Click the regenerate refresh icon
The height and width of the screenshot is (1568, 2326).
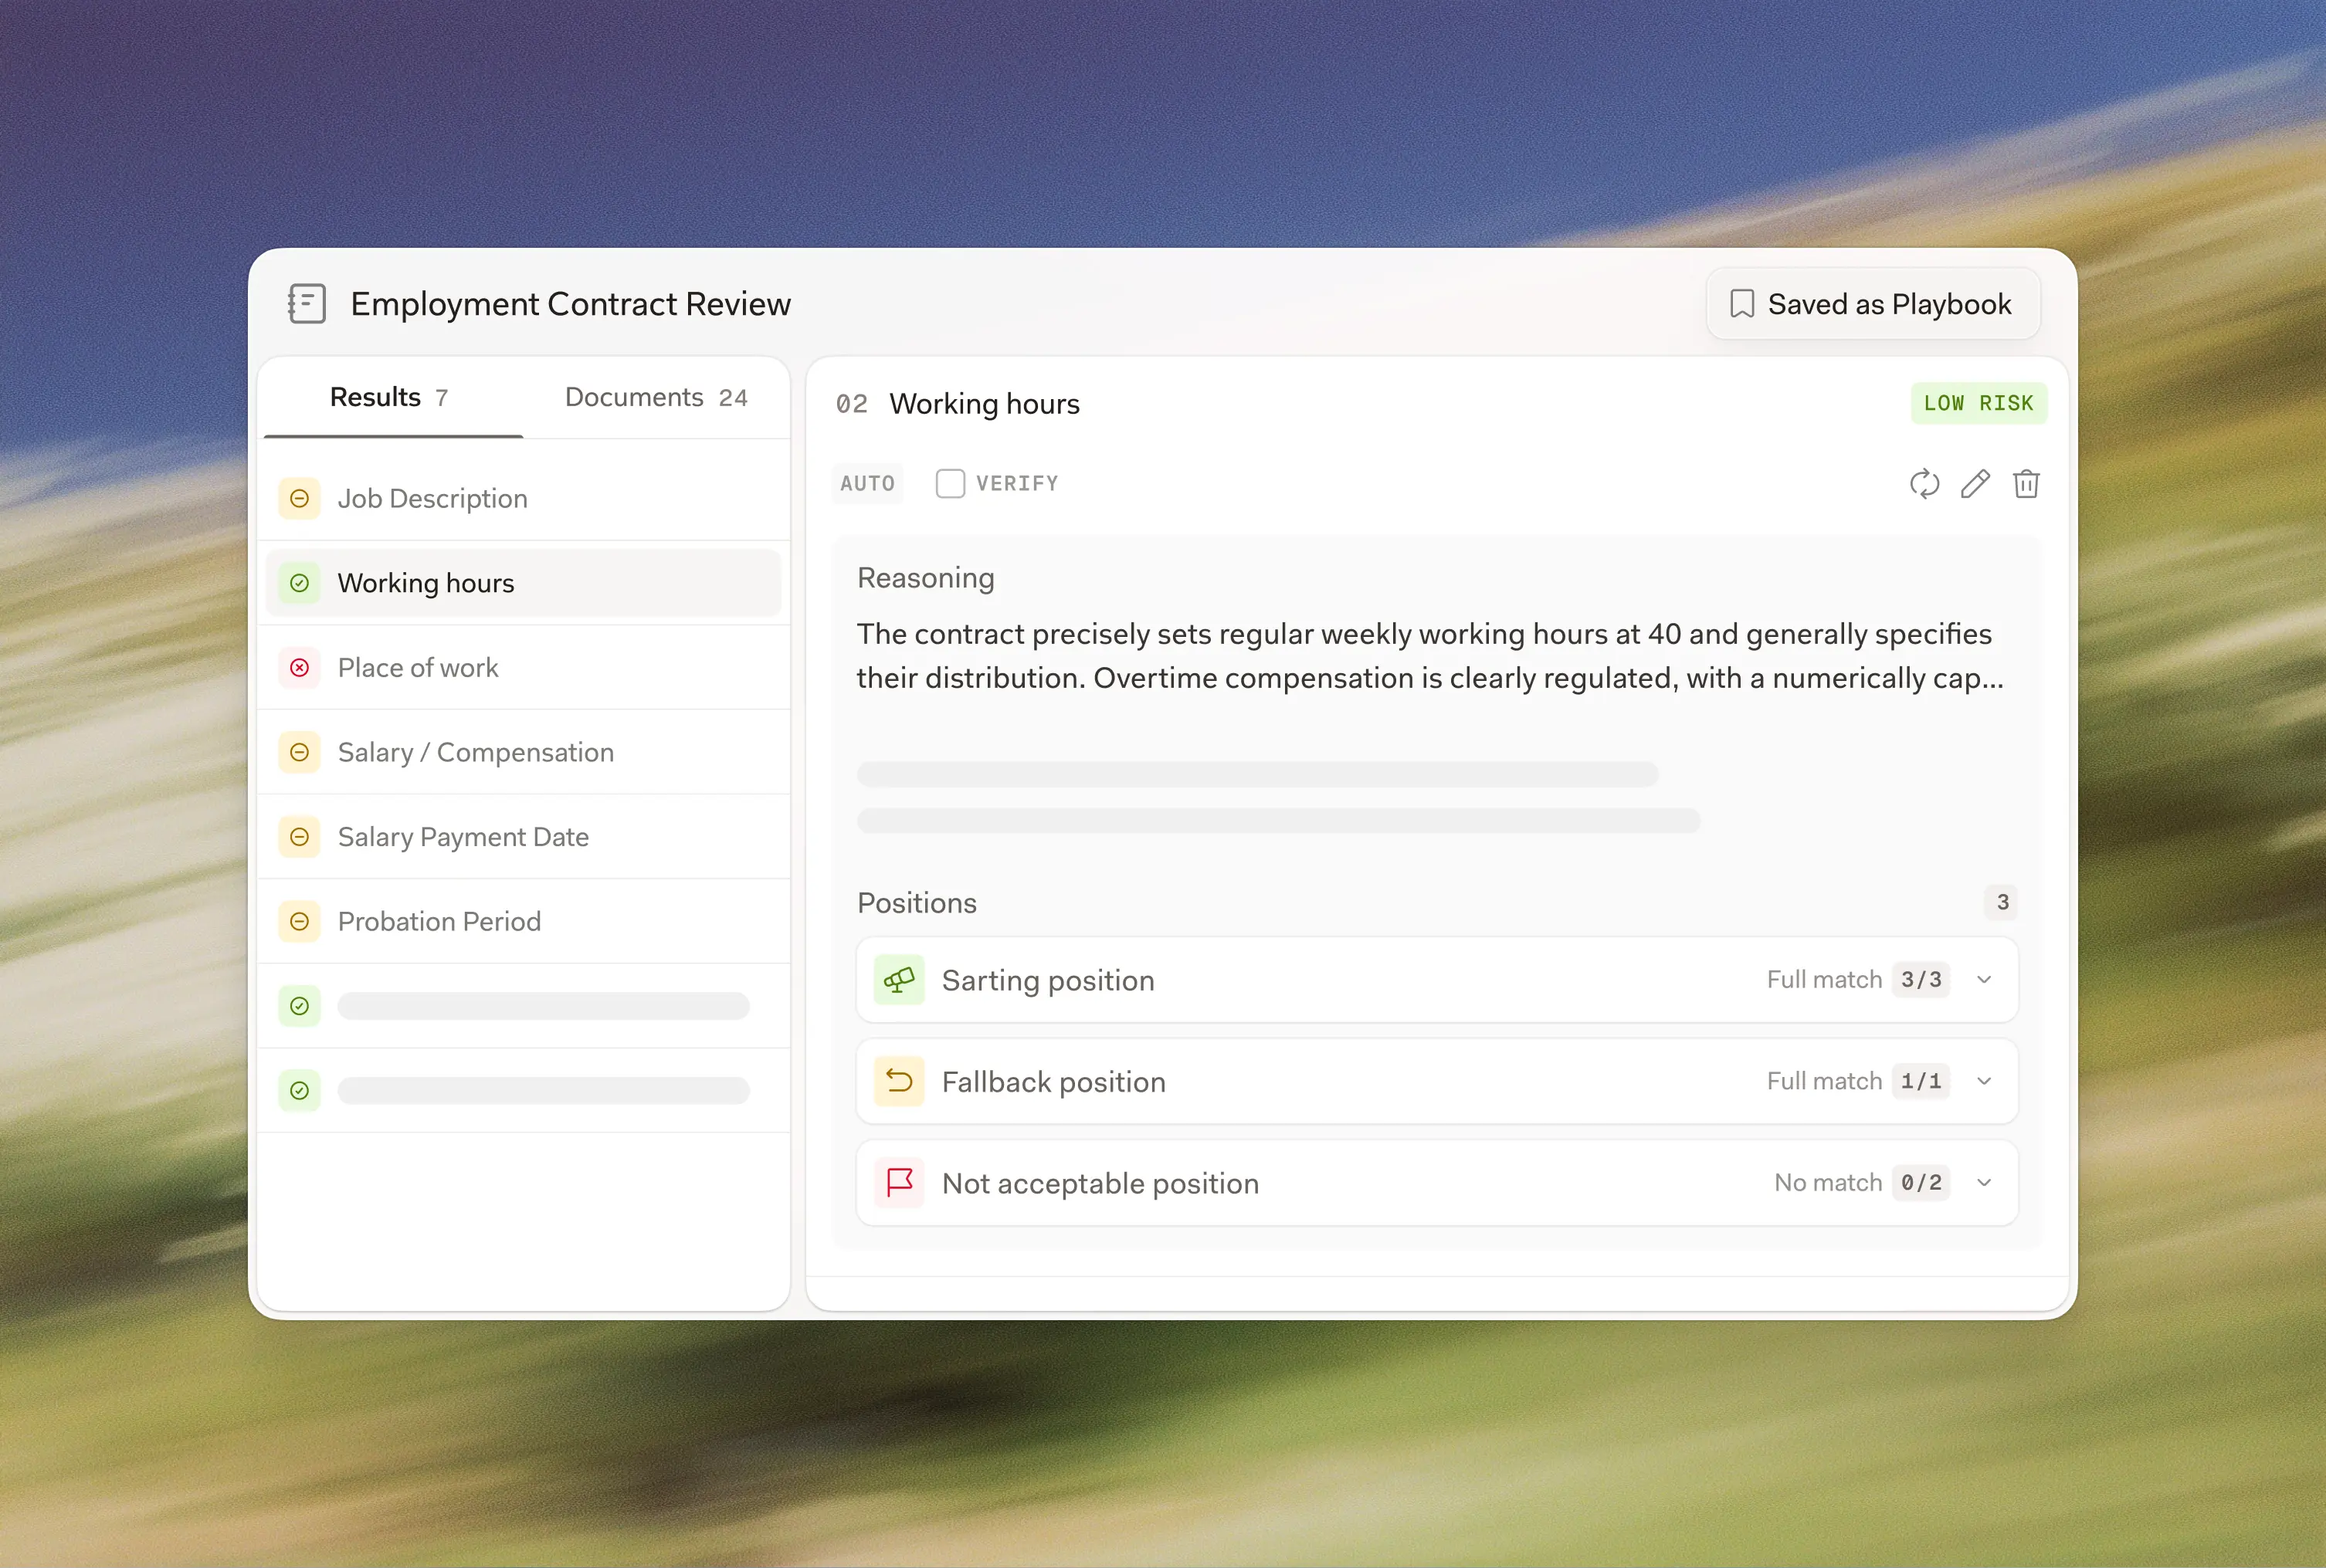click(x=1924, y=484)
